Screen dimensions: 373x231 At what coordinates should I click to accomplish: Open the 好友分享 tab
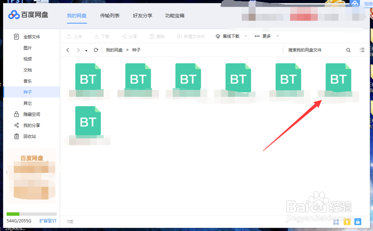(142, 16)
